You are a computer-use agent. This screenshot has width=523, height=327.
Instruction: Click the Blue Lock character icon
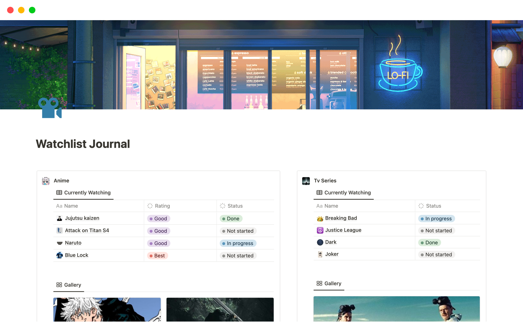pyautogui.click(x=59, y=255)
